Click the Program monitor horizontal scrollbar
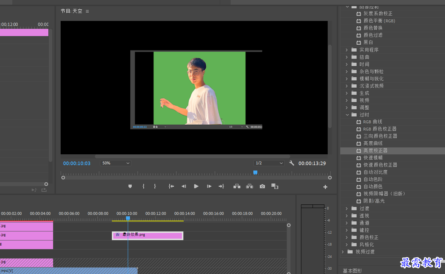This screenshot has height=274, width=445. pyautogui.click(x=192, y=156)
